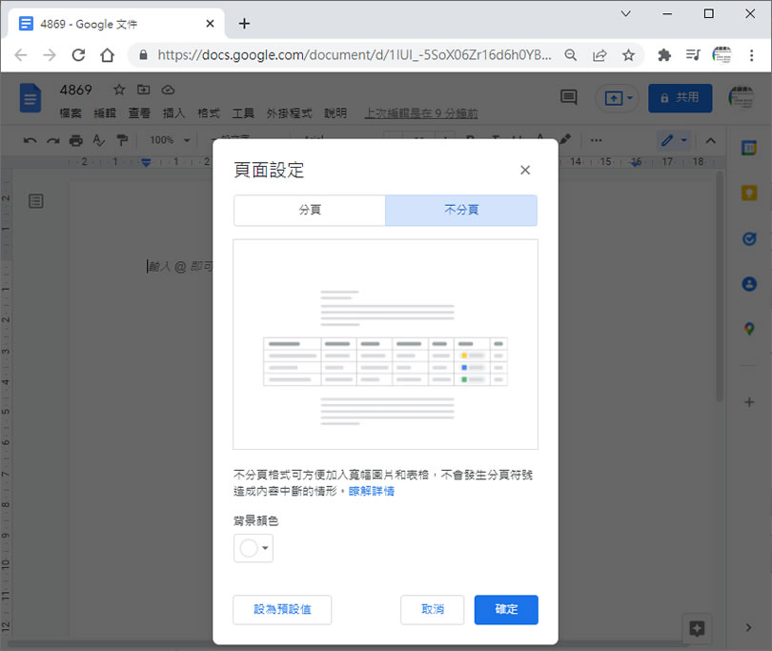Viewport: 772px width, 651px height.
Task: Click the 瞭解詳情 link
Action: [372, 492]
